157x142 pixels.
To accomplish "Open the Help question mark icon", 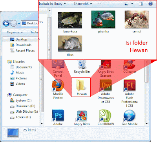I will click(151, 4).
